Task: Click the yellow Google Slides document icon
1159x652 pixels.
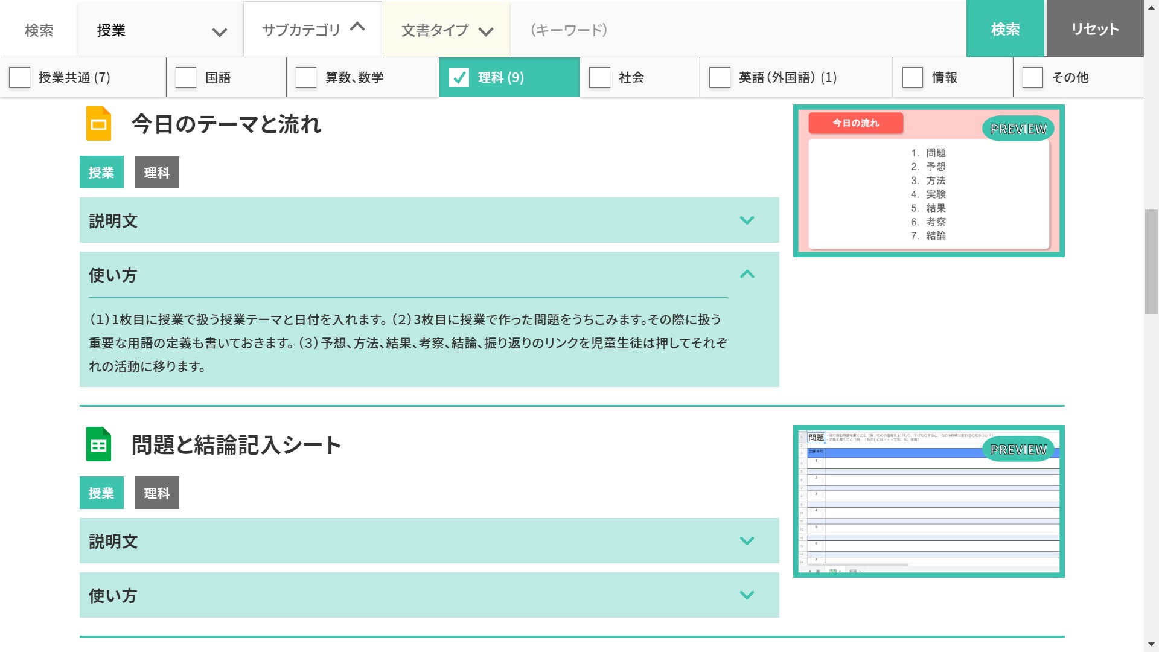Action: (98, 124)
